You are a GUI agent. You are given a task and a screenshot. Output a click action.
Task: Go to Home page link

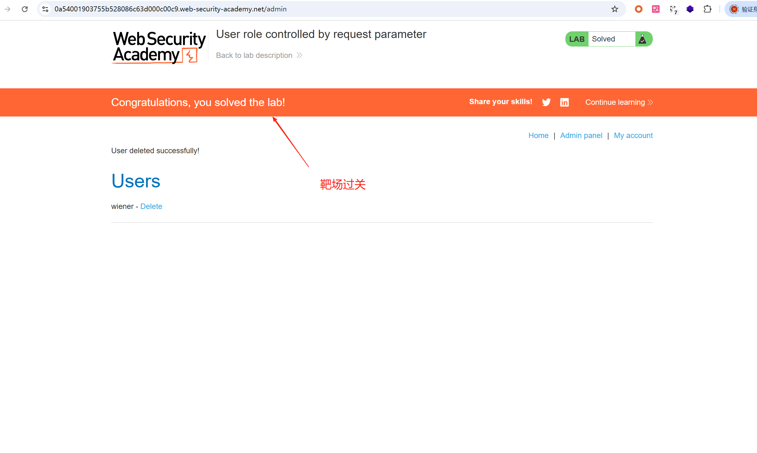tap(538, 135)
